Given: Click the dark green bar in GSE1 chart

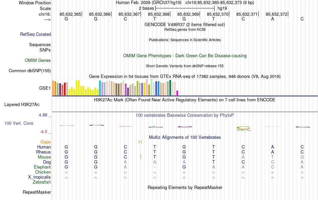Looking at the screenshot, I should [170, 88].
